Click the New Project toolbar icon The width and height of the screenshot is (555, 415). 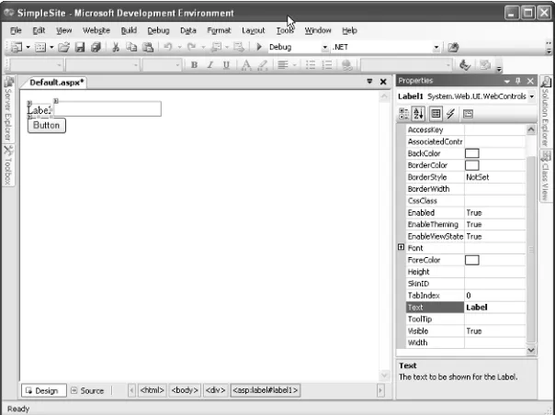tap(17, 47)
